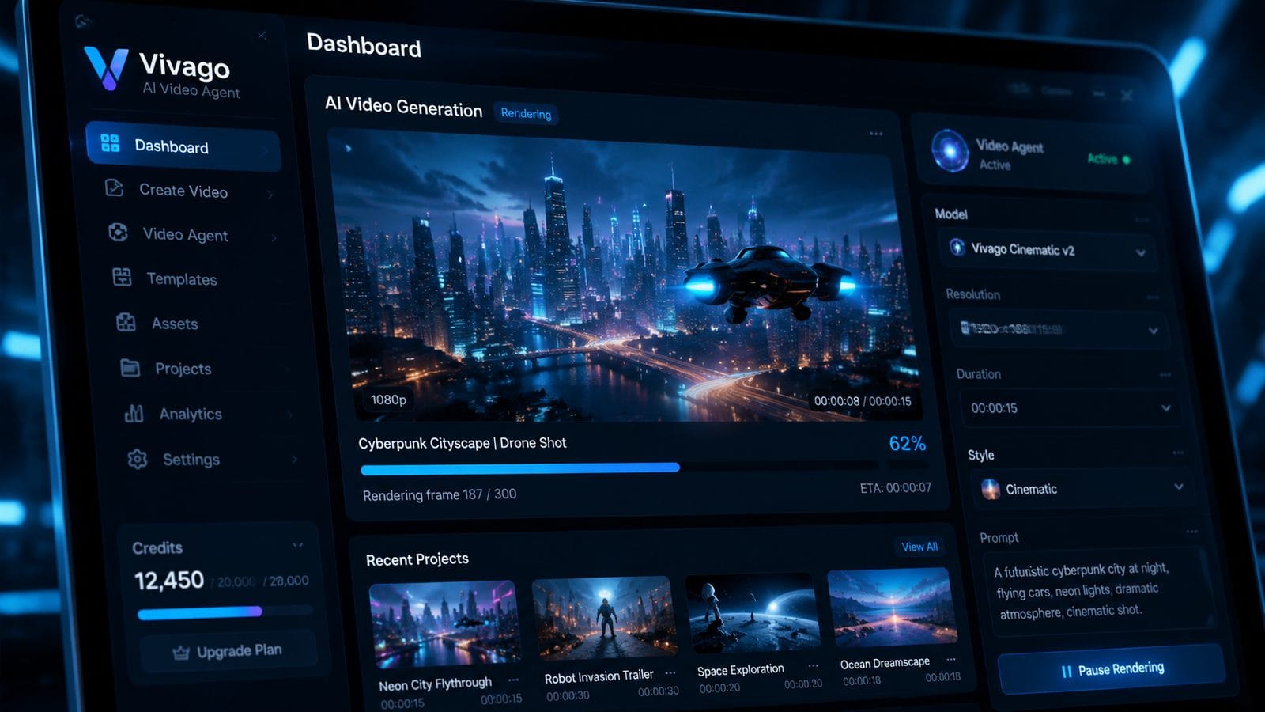Open three-dot menu for Ocean Dreamscape
Image resolution: width=1265 pixels, height=712 pixels.
(x=951, y=659)
